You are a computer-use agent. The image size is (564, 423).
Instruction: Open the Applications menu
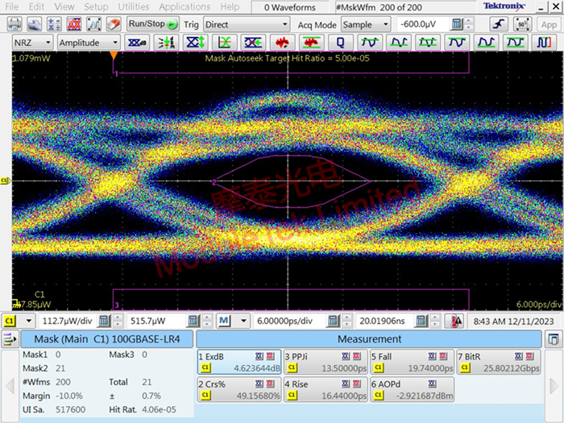tap(185, 6)
